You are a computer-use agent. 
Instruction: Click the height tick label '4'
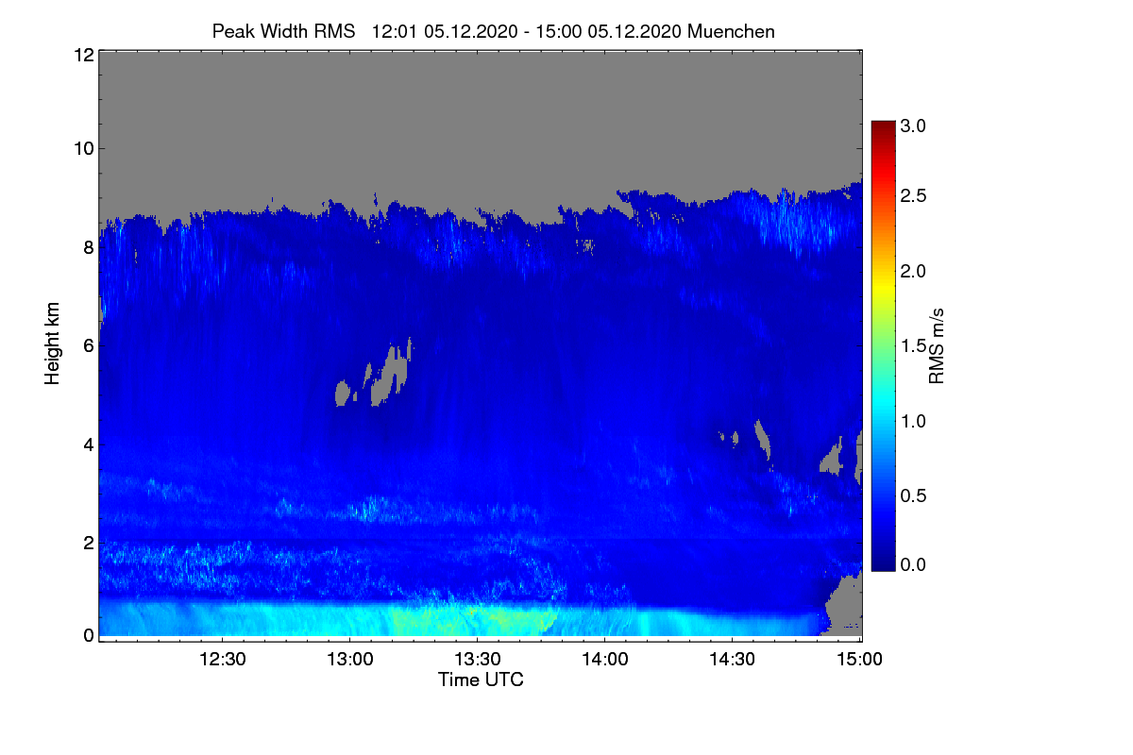(88, 444)
